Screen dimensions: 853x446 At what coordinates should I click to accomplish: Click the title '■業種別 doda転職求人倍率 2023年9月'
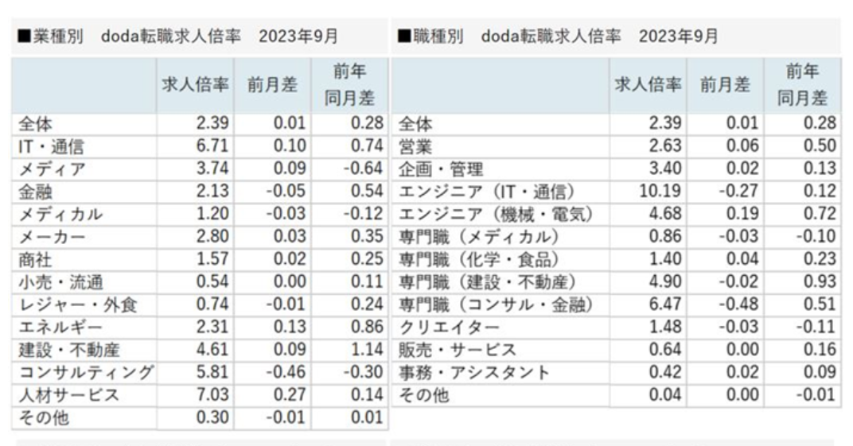178,37
